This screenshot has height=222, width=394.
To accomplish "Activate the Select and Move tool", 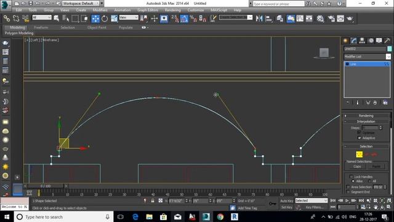I will click(95, 18).
